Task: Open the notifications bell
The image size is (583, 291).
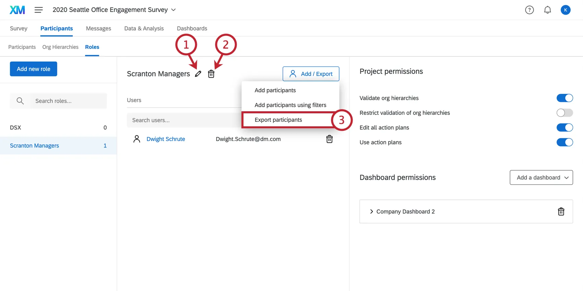Action: tap(548, 10)
